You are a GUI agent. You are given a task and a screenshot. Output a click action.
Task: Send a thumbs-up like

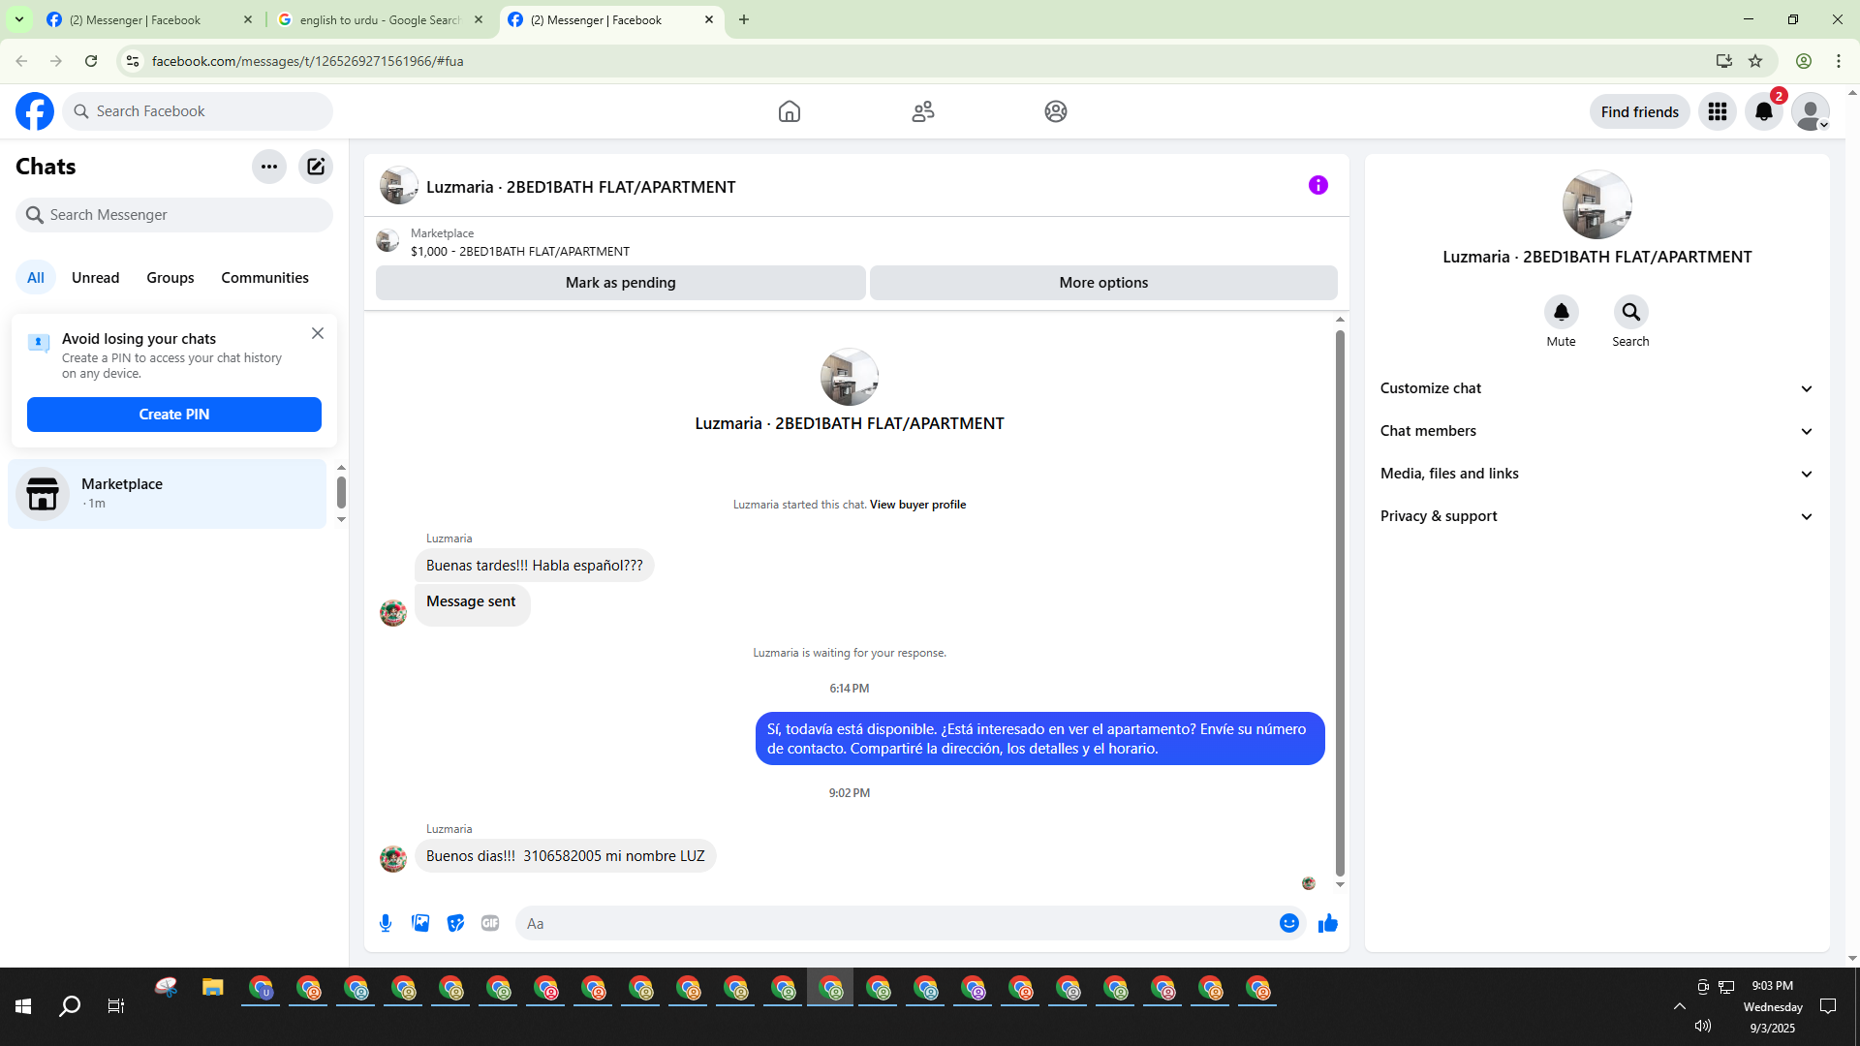[x=1328, y=923]
